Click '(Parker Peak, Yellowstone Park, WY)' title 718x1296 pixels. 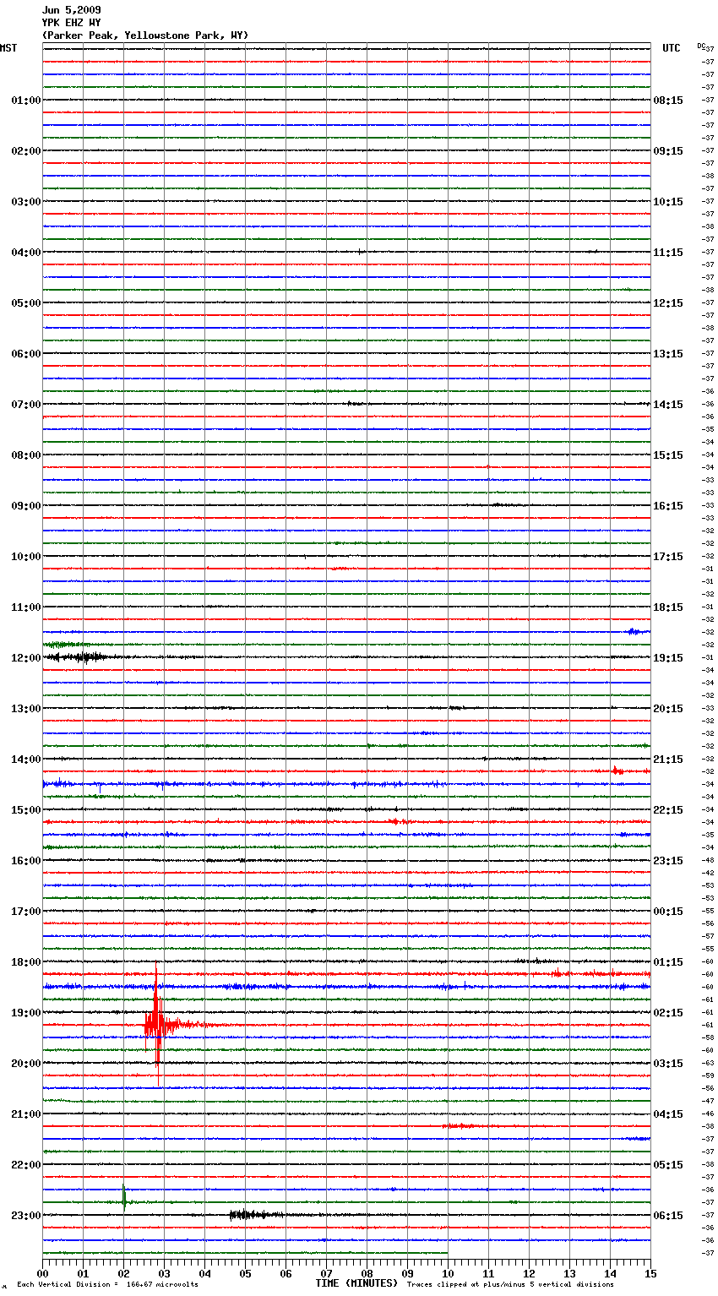tap(145, 35)
